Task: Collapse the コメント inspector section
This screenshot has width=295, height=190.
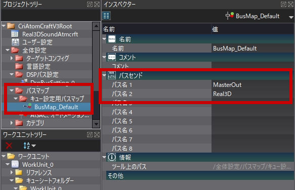Action: click(104, 57)
